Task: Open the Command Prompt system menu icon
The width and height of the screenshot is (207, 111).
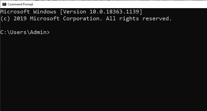Action: pyautogui.click(x=4, y=4)
